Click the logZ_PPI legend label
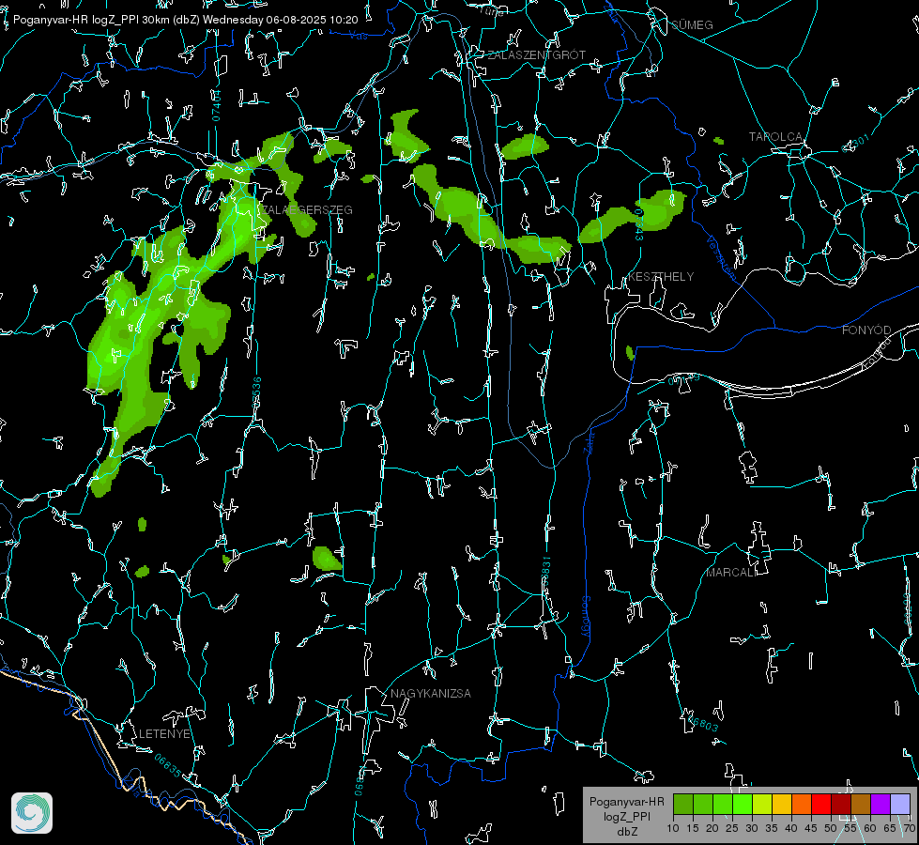Viewport: 919px width, 845px height. tap(626, 816)
